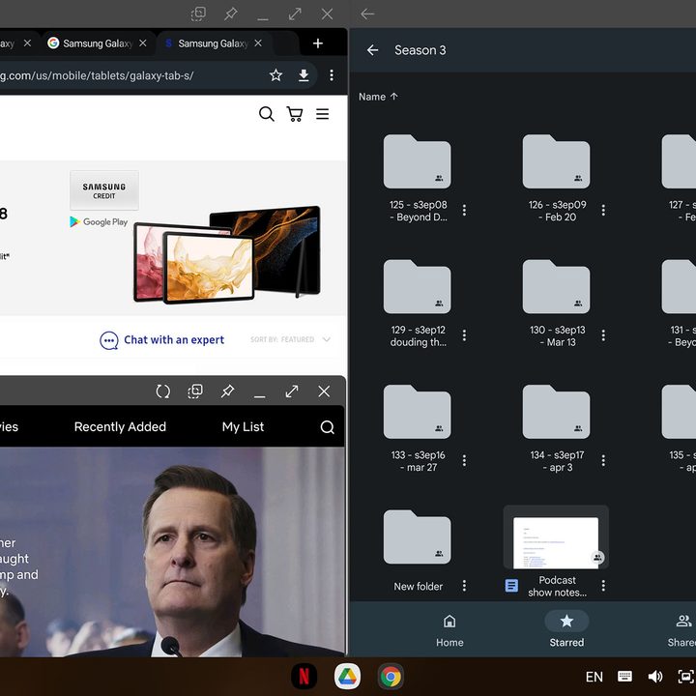The width and height of the screenshot is (696, 696).
Task: Click the Chrome download icon
Action: click(304, 75)
